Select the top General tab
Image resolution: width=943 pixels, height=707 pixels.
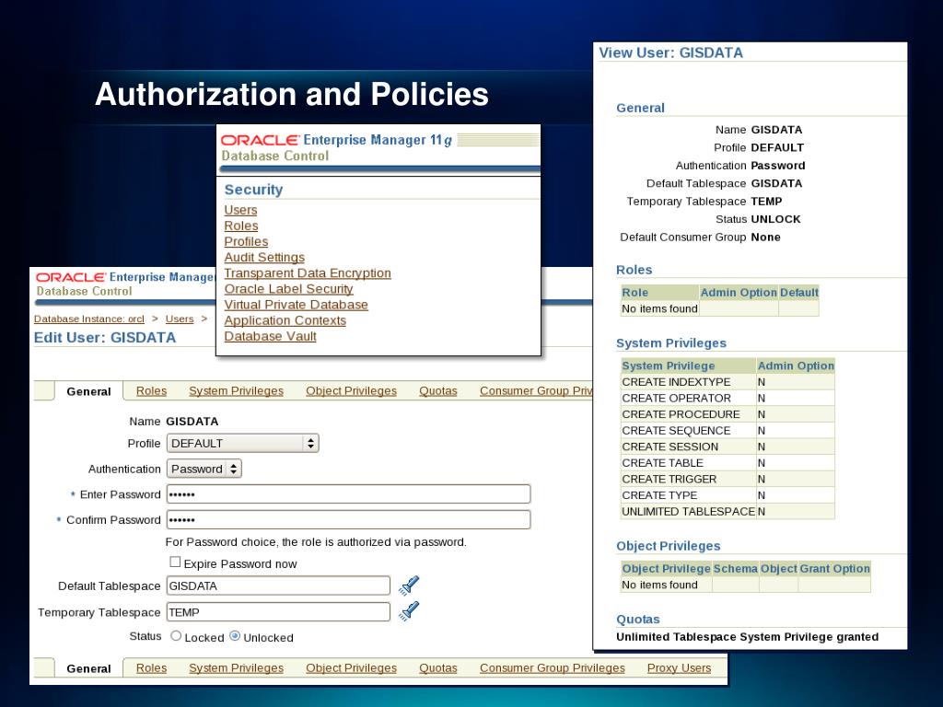88,391
